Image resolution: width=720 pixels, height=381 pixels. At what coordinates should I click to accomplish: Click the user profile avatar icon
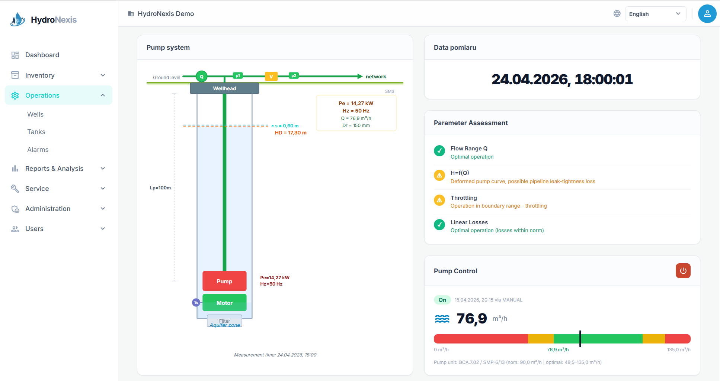pos(707,14)
